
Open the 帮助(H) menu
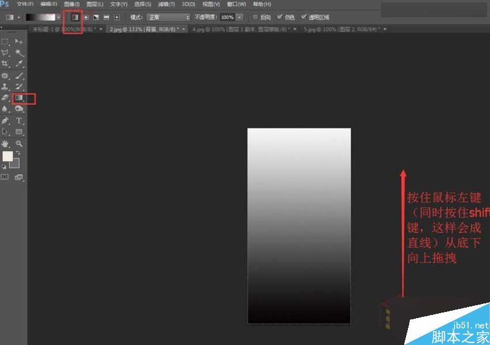(x=262, y=4)
